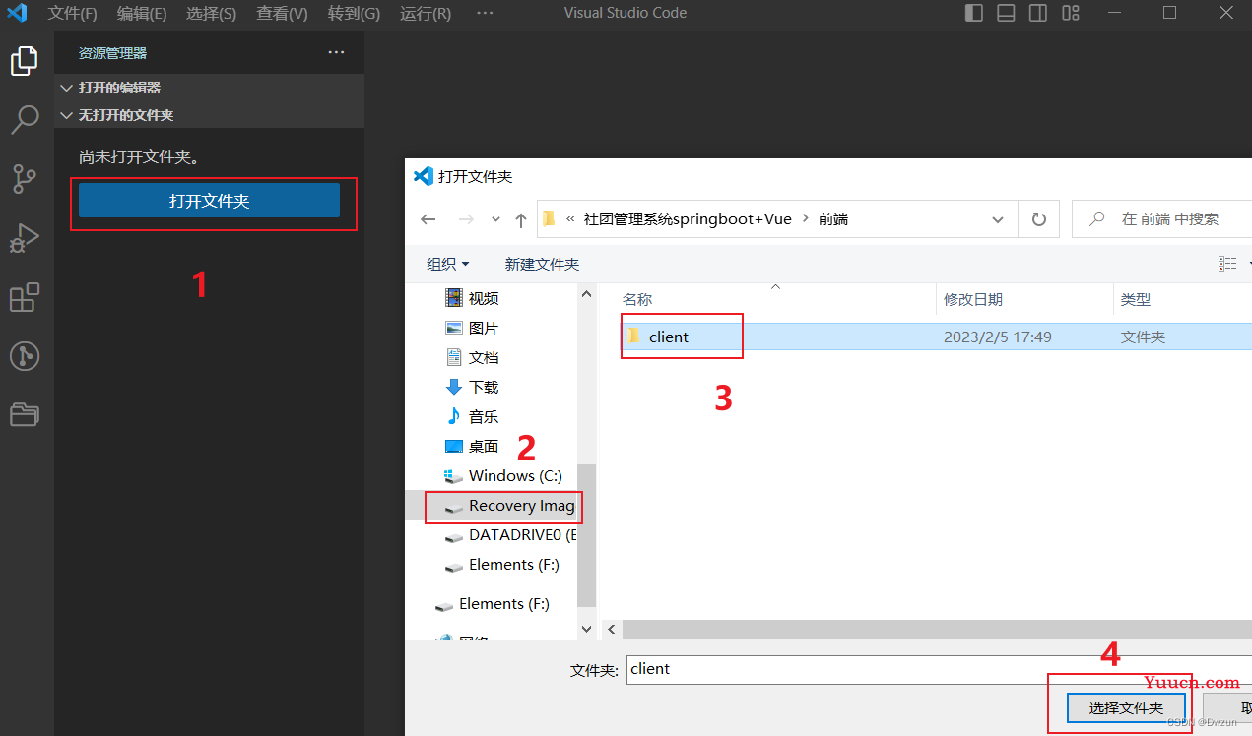Screen dimensions: 1252x736
Task: Click the 打开文件夹 button
Action: click(209, 201)
